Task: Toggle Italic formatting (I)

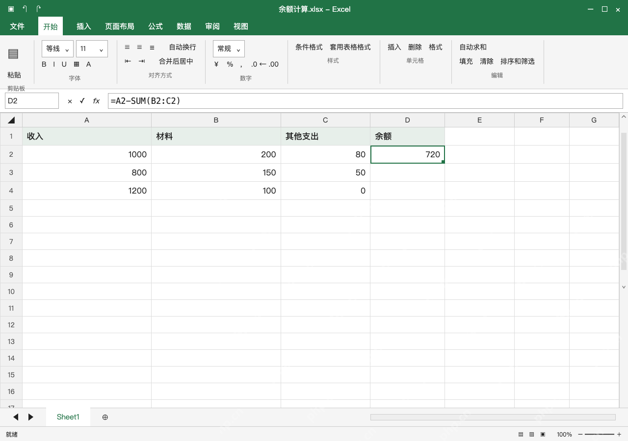Action: pos(54,64)
